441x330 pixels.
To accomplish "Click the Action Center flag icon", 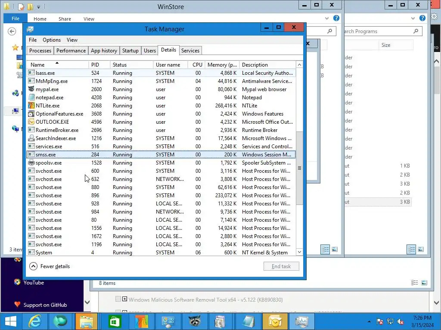I will pos(380,321).
